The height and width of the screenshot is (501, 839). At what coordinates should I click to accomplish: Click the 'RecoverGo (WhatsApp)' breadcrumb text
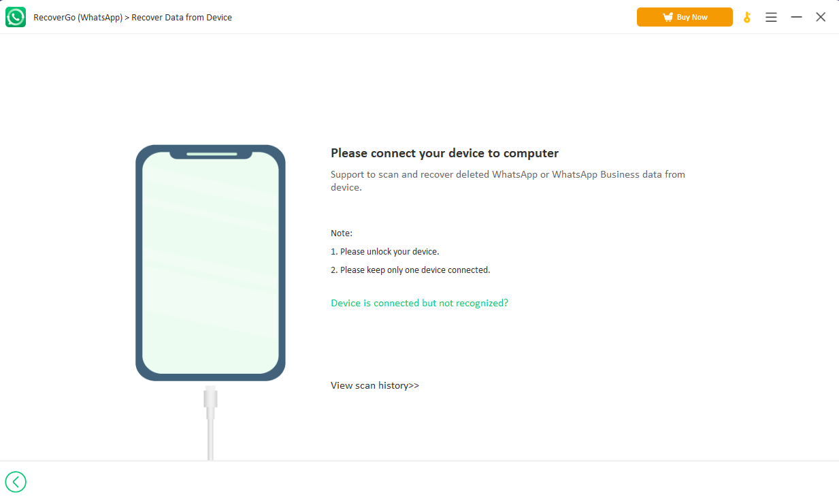point(78,18)
